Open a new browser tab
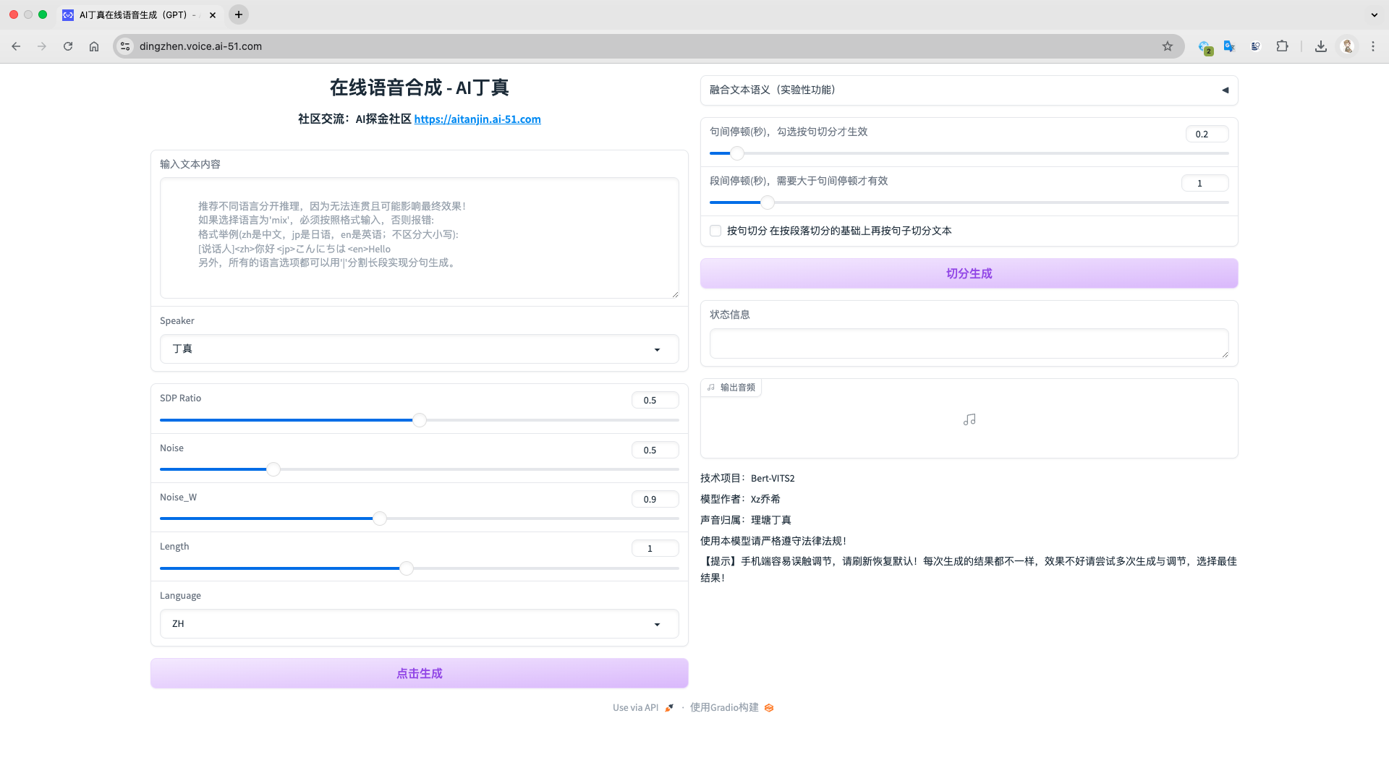 [238, 14]
